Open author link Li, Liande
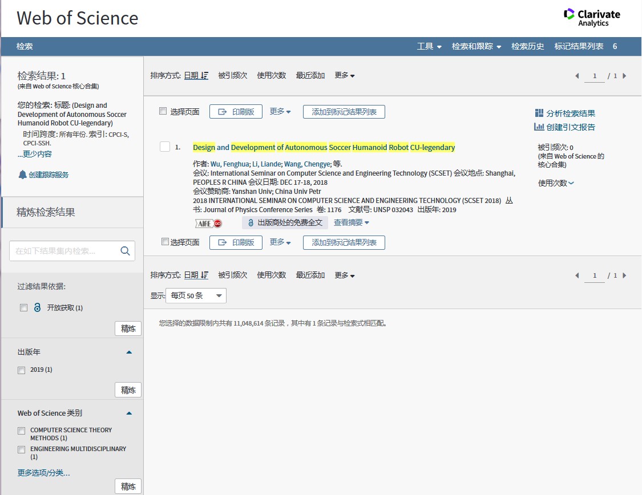The width and height of the screenshot is (642, 495). point(267,164)
